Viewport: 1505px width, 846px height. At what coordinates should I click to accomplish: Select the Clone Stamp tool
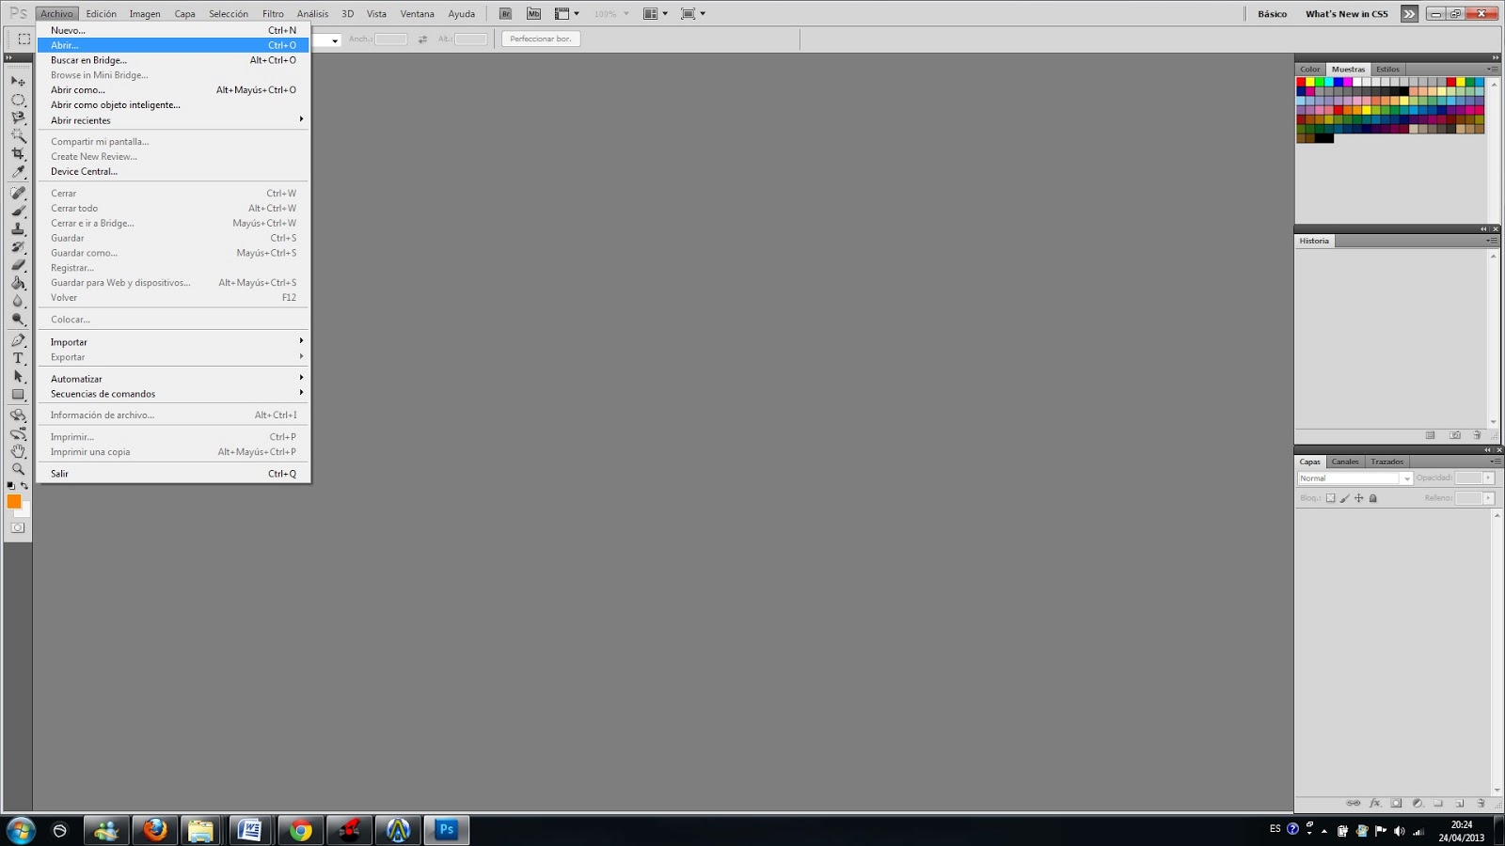[18, 228]
